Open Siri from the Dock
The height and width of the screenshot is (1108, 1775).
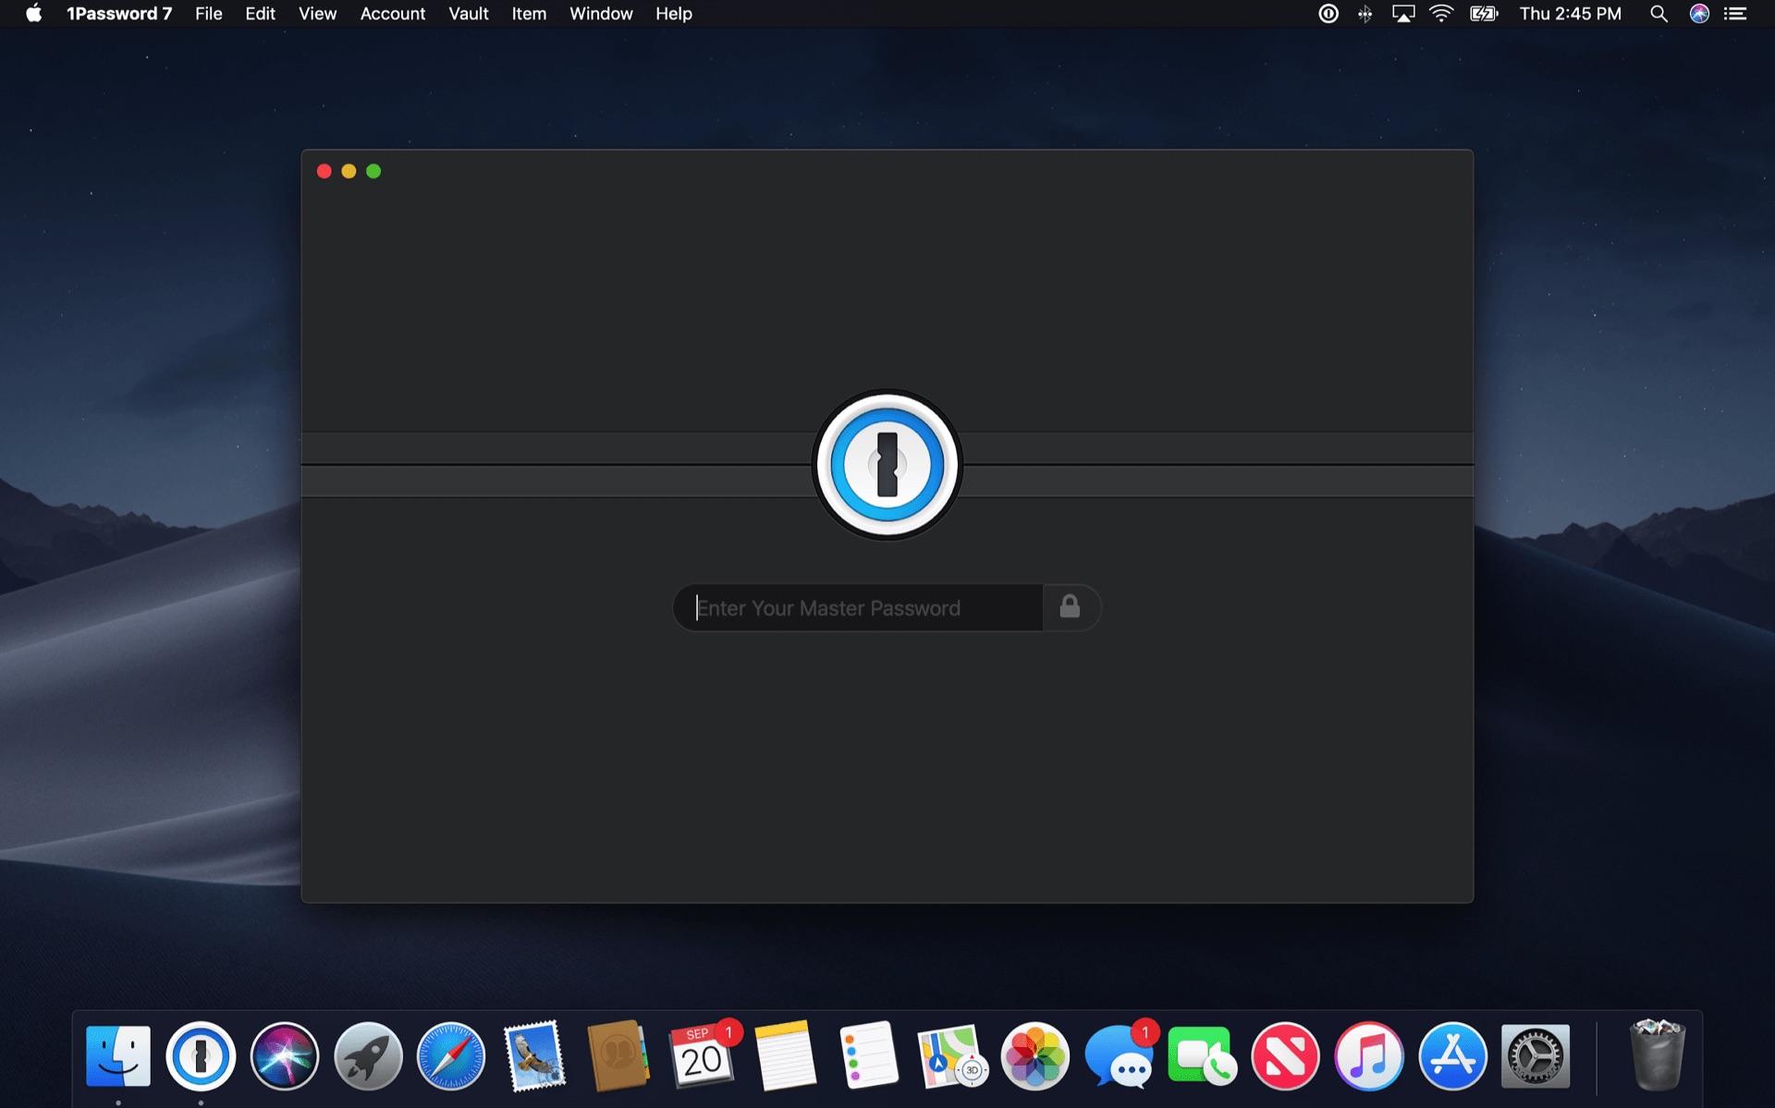284,1056
